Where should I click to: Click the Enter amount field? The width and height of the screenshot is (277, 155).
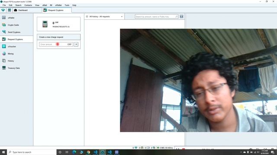point(56,44)
